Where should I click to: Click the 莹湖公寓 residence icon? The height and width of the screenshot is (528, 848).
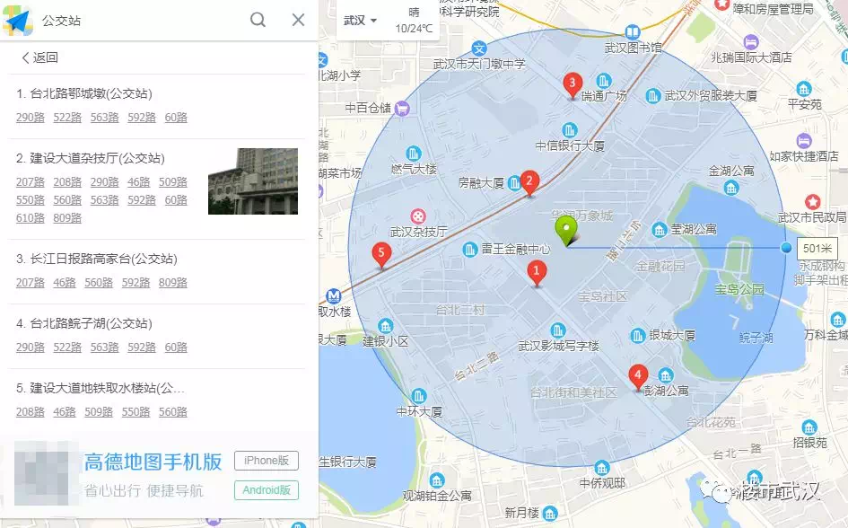(659, 230)
